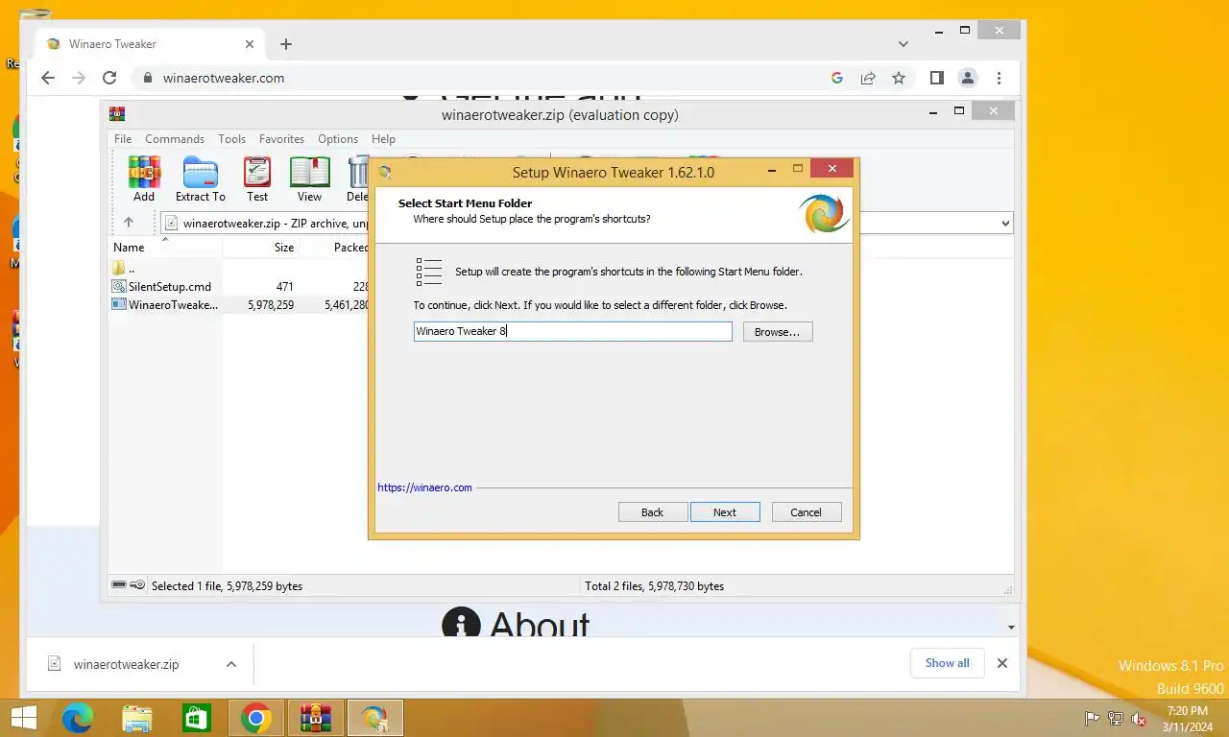This screenshot has width=1229, height=737.
Task: Click the Start Menu folder name field
Action: (x=572, y=331)
